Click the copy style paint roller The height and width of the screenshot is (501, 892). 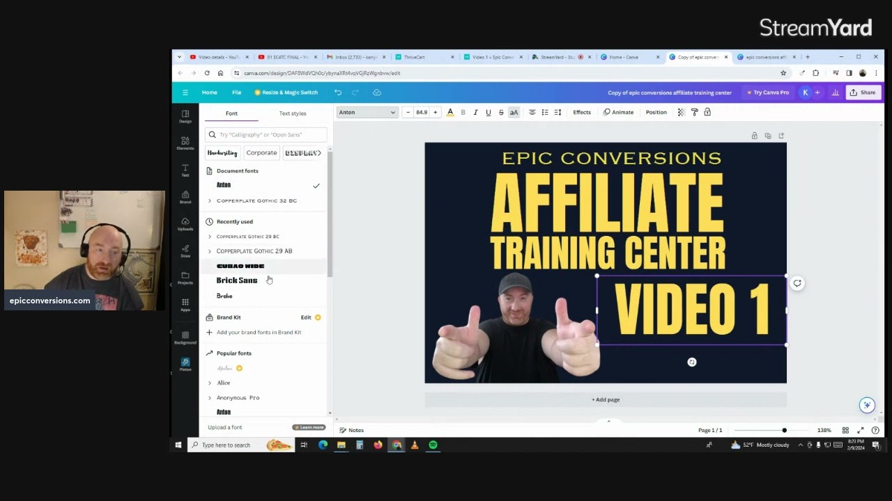[694, 112]
